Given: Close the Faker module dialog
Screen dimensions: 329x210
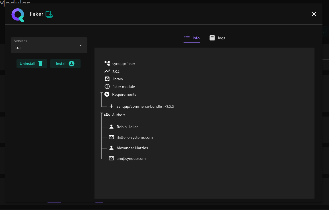Looking at the screenshot, I should pyautogui.click(x=314, y=14).
